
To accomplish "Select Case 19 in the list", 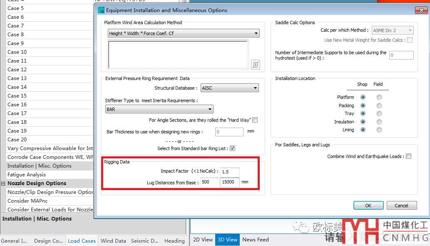I will point(50,131).
